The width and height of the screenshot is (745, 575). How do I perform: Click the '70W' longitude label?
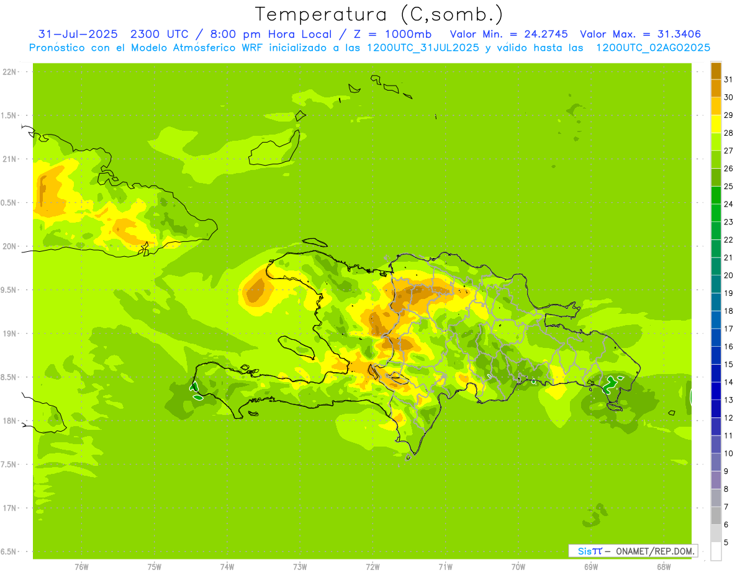point(518,567)
